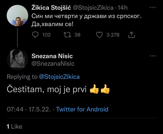Open the 14h timestamp of the tweet
This screenshot has height=134, width=163.
(x=123, y=8)
